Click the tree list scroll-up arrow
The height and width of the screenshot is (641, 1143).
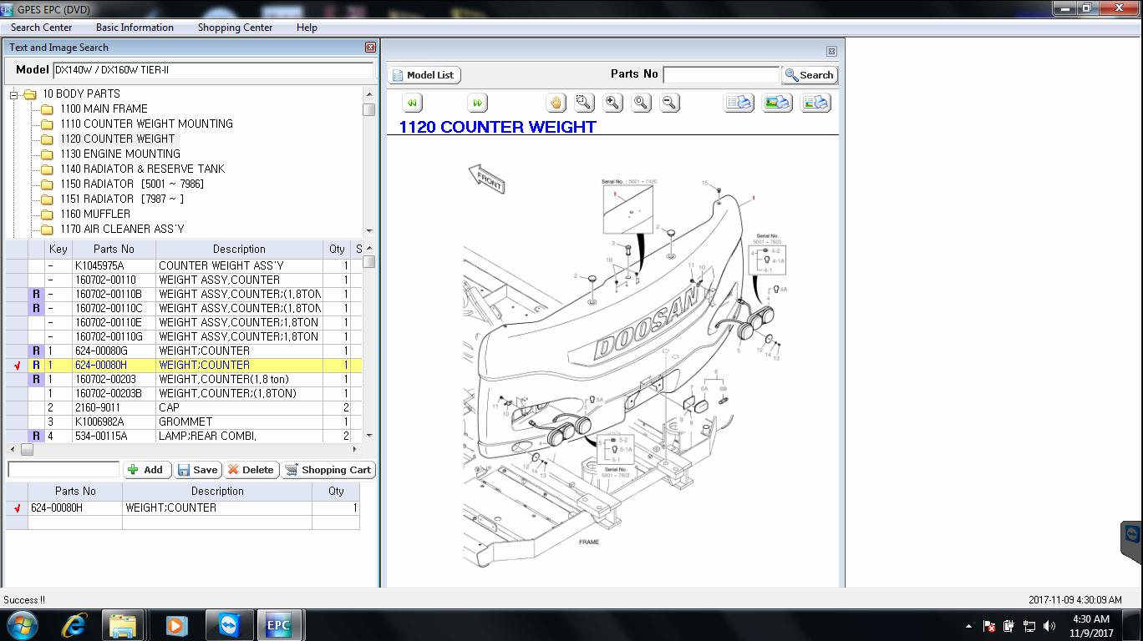point(369,93)
